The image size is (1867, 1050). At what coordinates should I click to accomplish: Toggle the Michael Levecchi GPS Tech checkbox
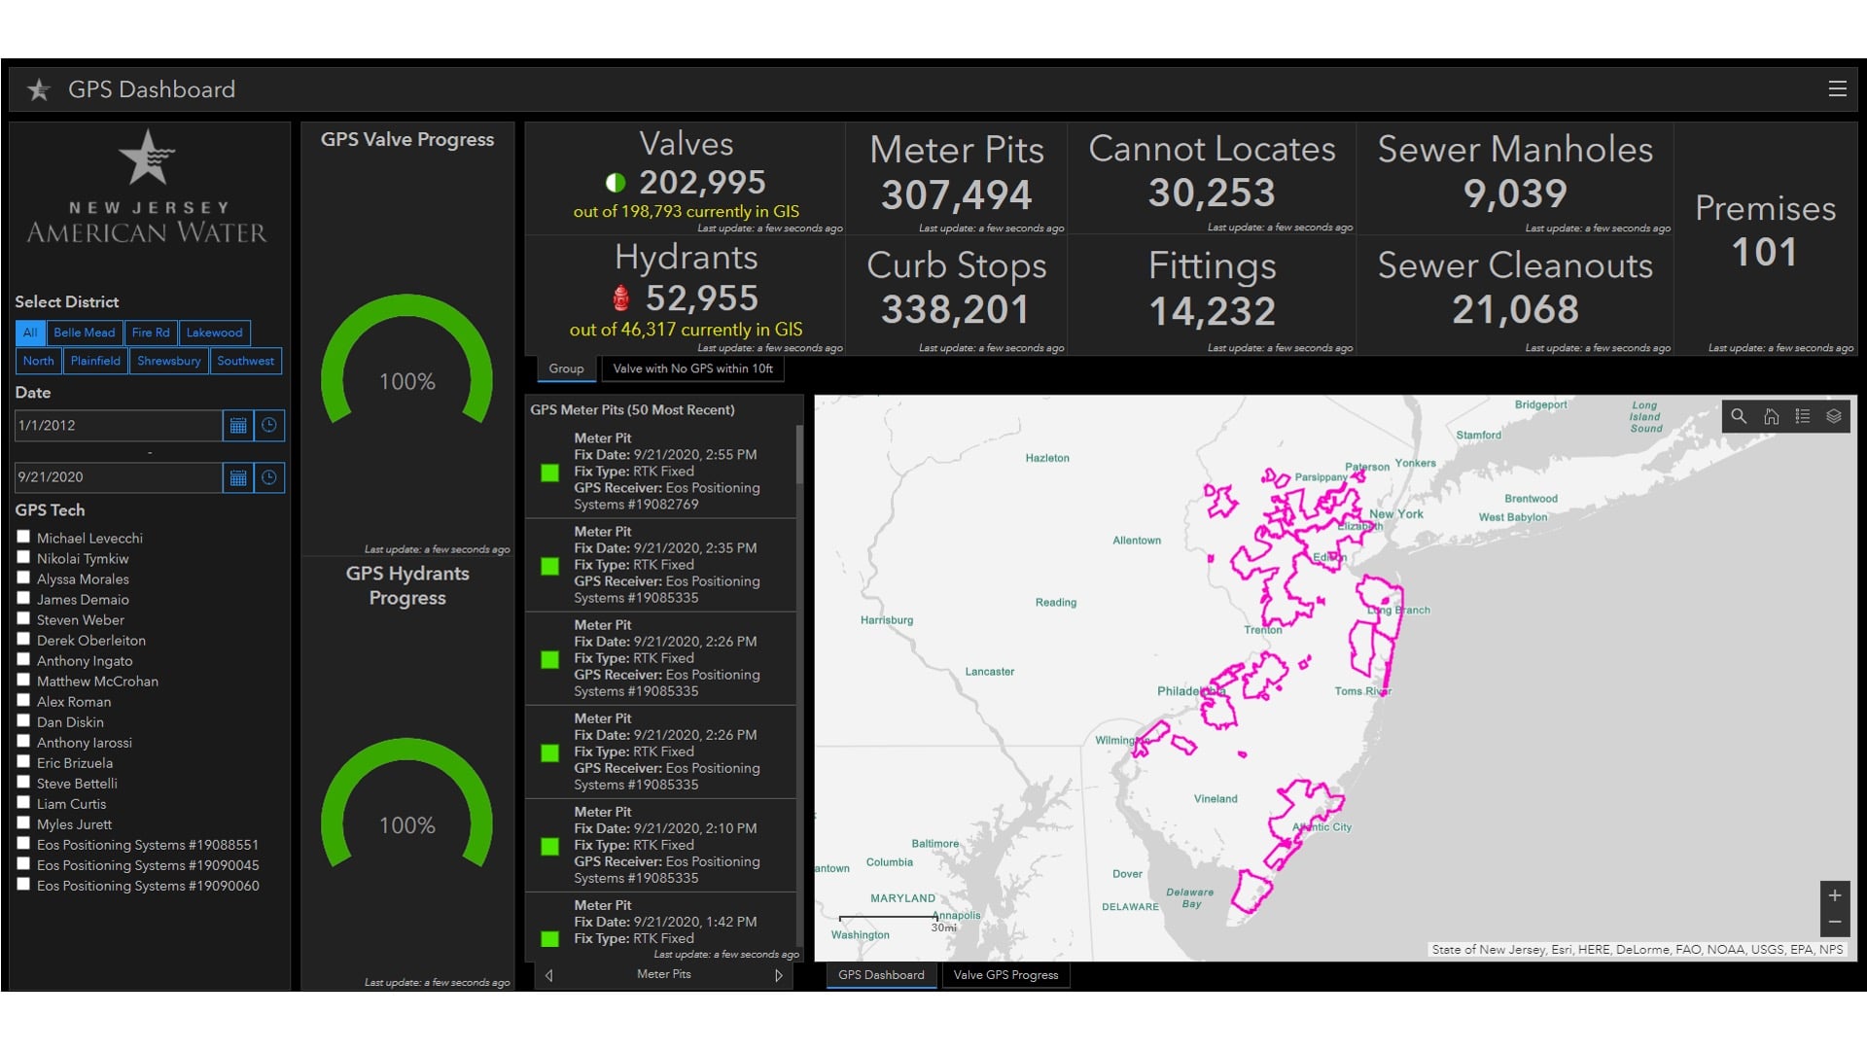tap(25, 538)
